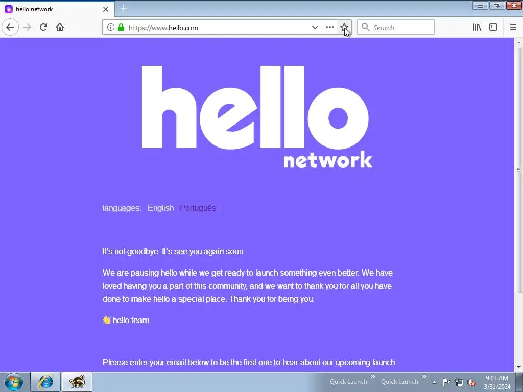Screen dimensions: 523x392
Task: Click the muted volume tray icon
Action: tap(471, 382)
